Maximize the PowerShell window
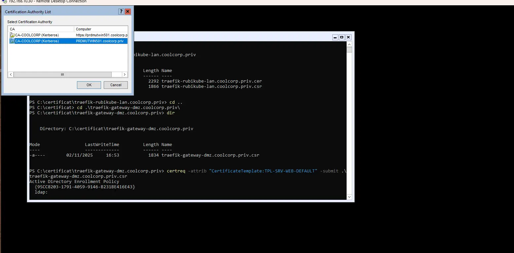This screenshot has width=514, height=253. pyautogui.click(x=342, y=37)
